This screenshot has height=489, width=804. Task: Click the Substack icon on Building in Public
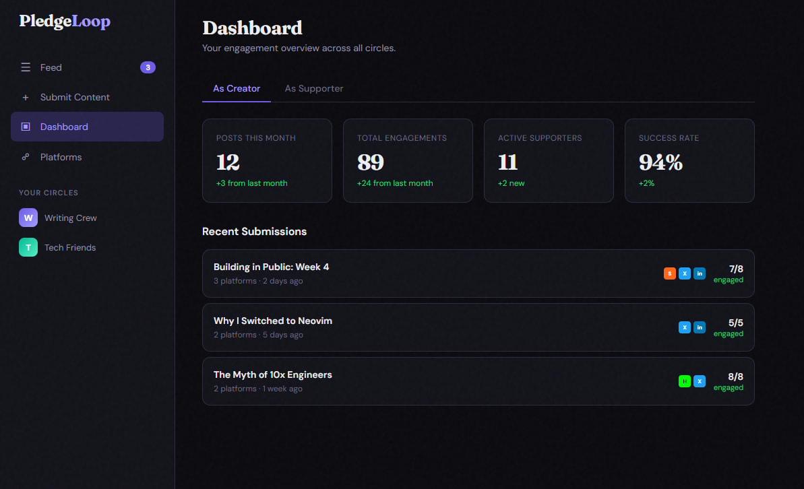click(x=669, y=273)
